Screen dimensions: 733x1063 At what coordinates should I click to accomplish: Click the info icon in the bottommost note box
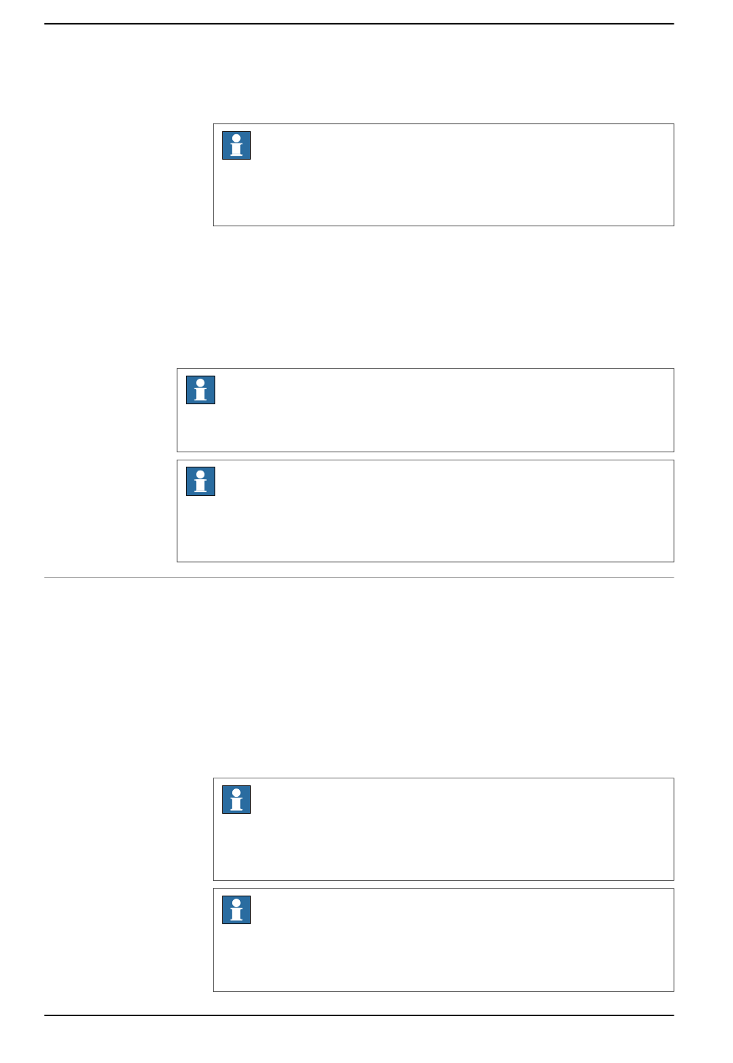pos(236,909)
